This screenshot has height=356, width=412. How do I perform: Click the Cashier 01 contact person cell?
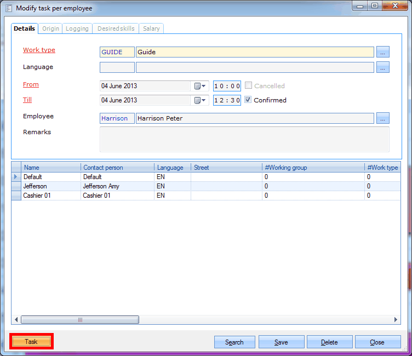[117, 196]
